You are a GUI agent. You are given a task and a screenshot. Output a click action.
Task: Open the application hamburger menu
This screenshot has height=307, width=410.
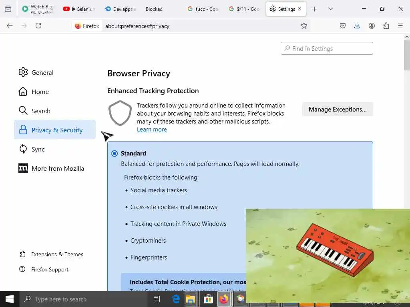400,26
